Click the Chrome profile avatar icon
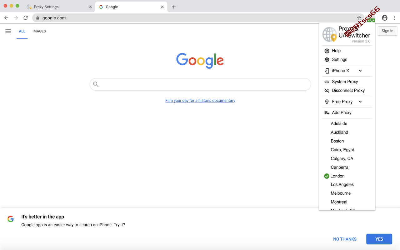 (385, 18)
